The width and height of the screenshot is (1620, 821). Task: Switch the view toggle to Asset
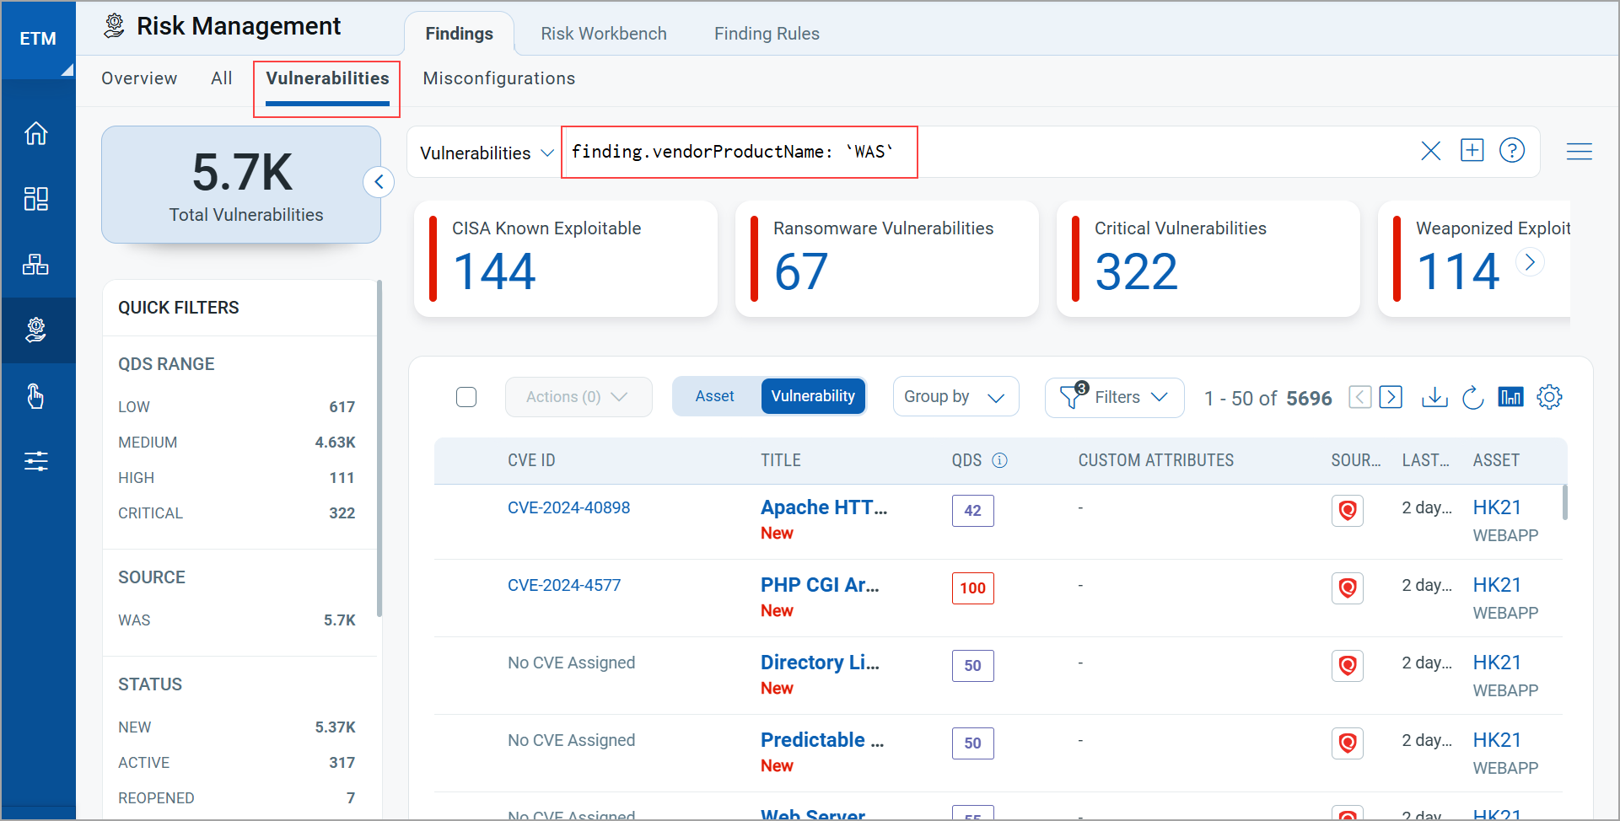tap(714, 396)
